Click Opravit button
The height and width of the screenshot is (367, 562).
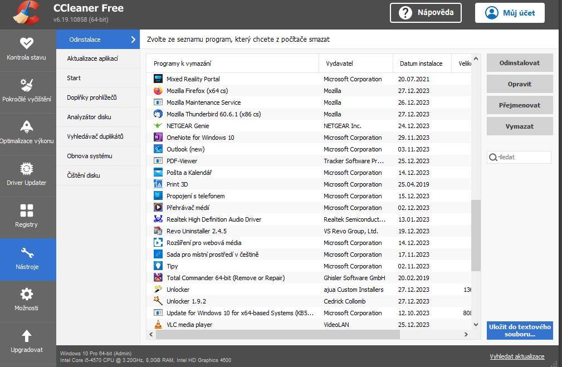coord(520,84)
